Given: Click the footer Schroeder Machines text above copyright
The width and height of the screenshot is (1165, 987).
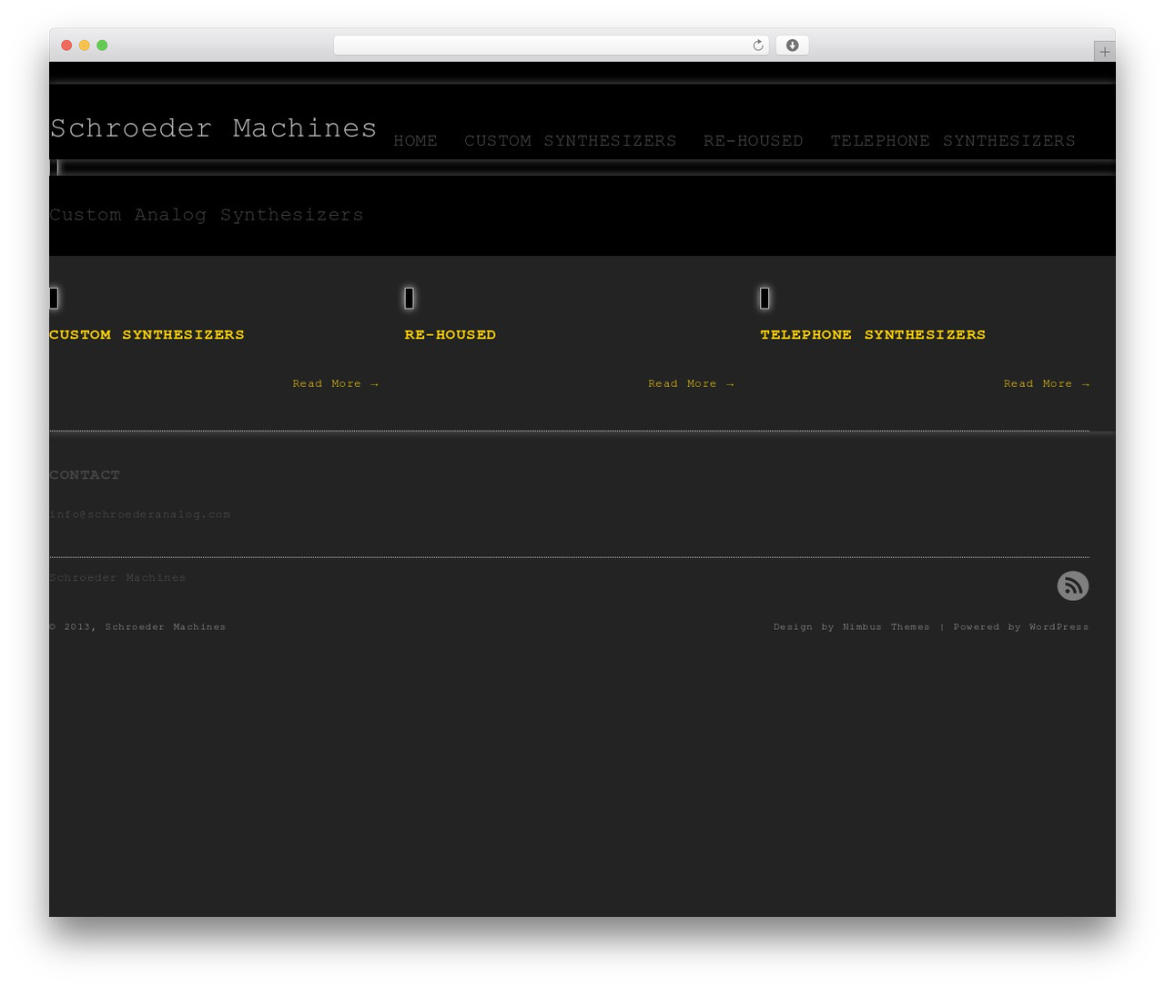Looking at the screenshot, I should click(117, 577).
